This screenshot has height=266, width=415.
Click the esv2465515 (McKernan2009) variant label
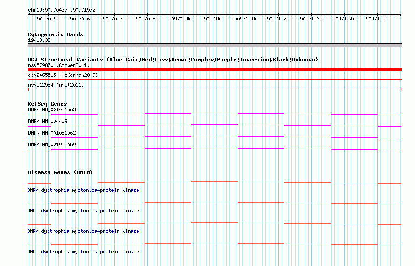[x=63, y=75]
